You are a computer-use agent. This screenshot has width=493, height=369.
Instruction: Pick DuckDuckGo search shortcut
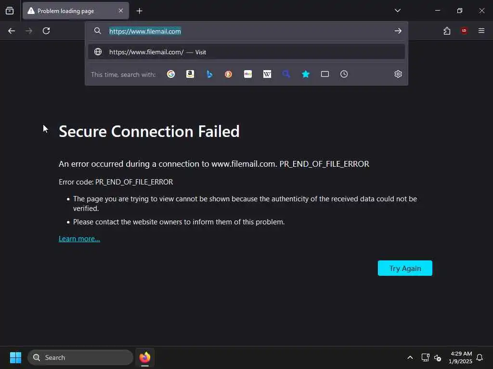pos(229,74)
